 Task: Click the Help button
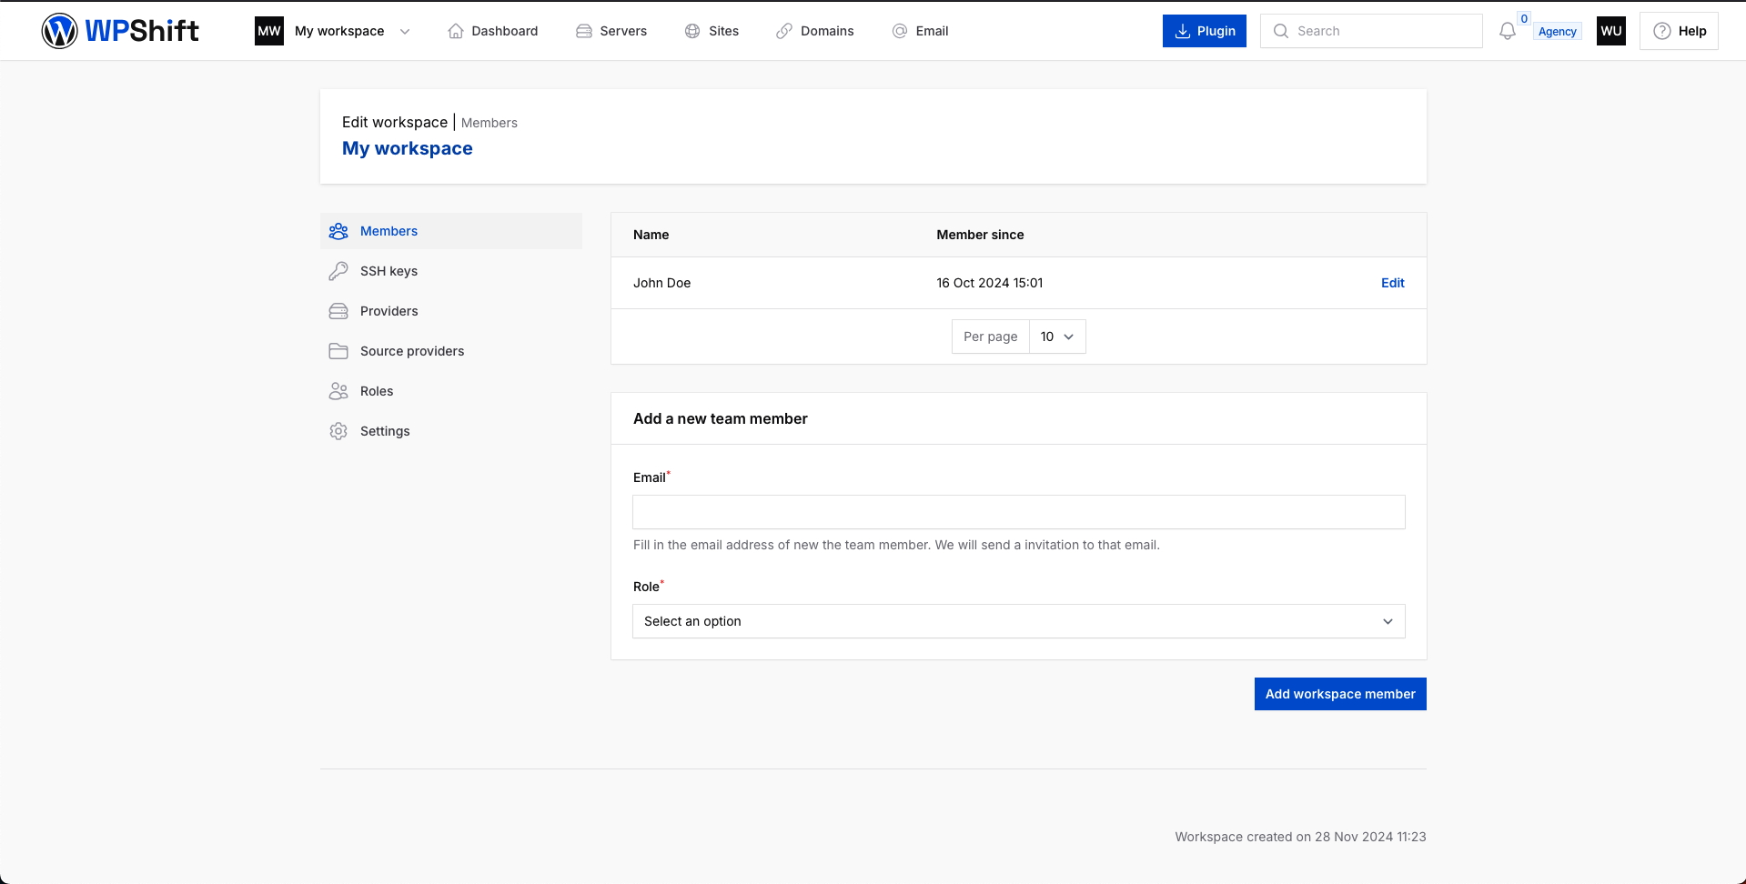tap(1679, 31)
